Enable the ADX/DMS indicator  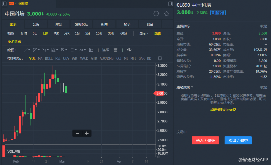pos(106,58)
